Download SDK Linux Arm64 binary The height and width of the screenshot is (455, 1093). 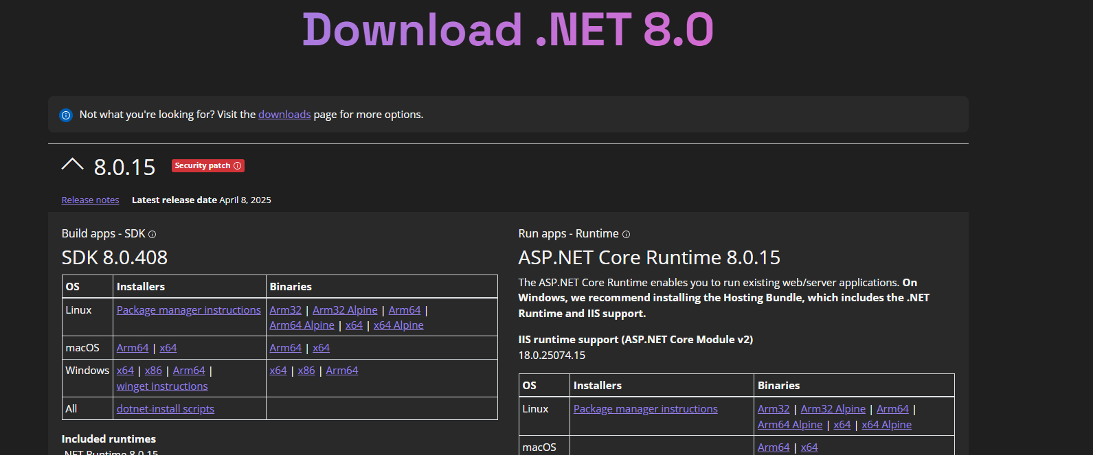click(405, 310)
